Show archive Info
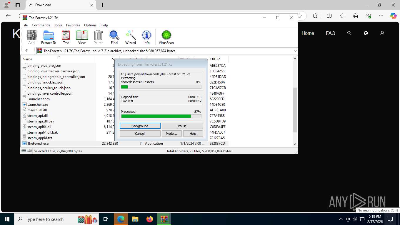 point(146,37)
